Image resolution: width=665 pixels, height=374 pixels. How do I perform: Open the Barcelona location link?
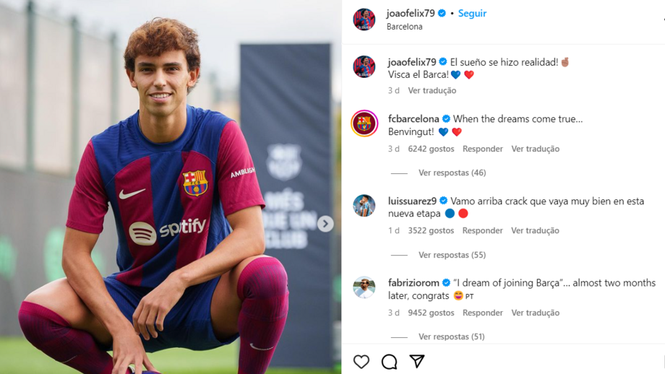(x=405, y=27)
